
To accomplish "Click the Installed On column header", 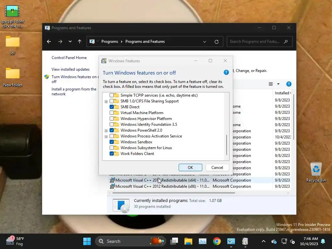I will tap(282, 93).
